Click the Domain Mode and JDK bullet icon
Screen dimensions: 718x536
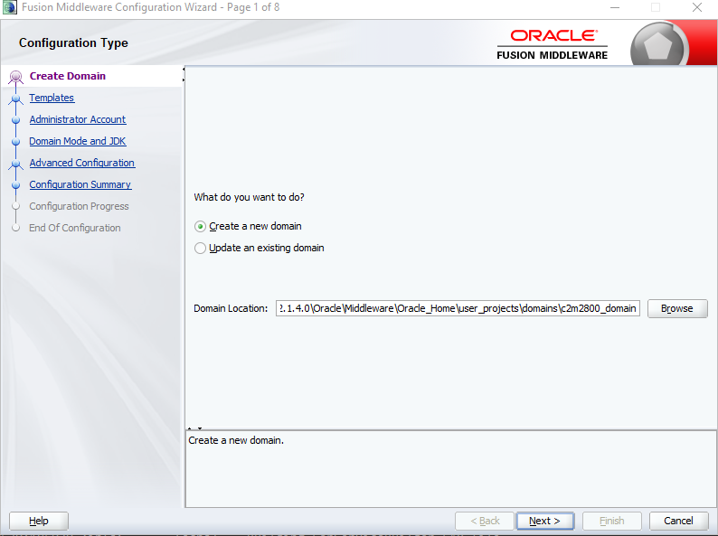[16, 141]
